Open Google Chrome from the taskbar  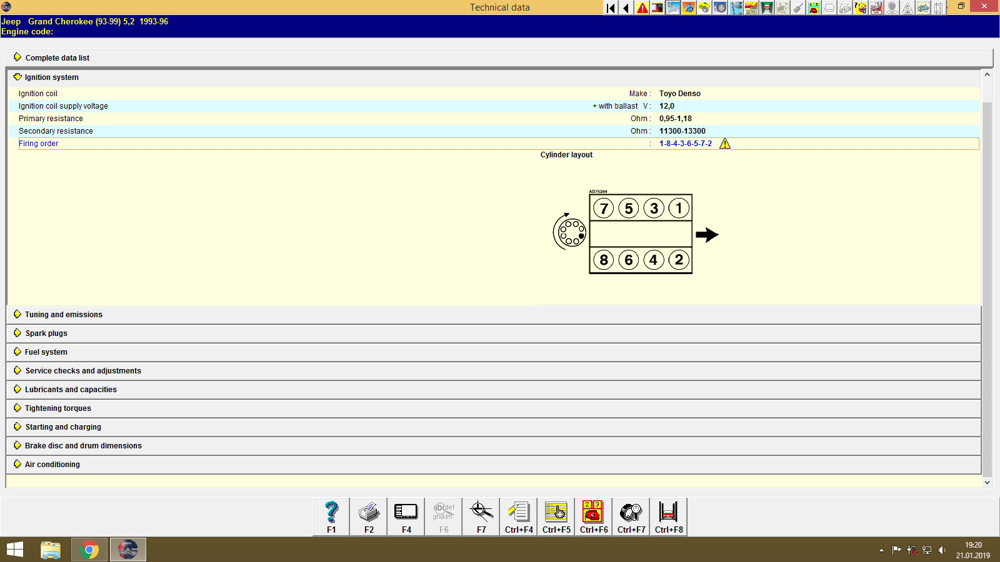[89, 550]
